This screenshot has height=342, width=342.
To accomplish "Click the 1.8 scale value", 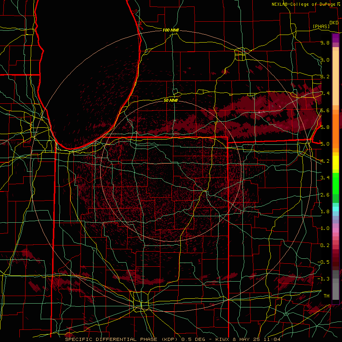I will (325, 212).
